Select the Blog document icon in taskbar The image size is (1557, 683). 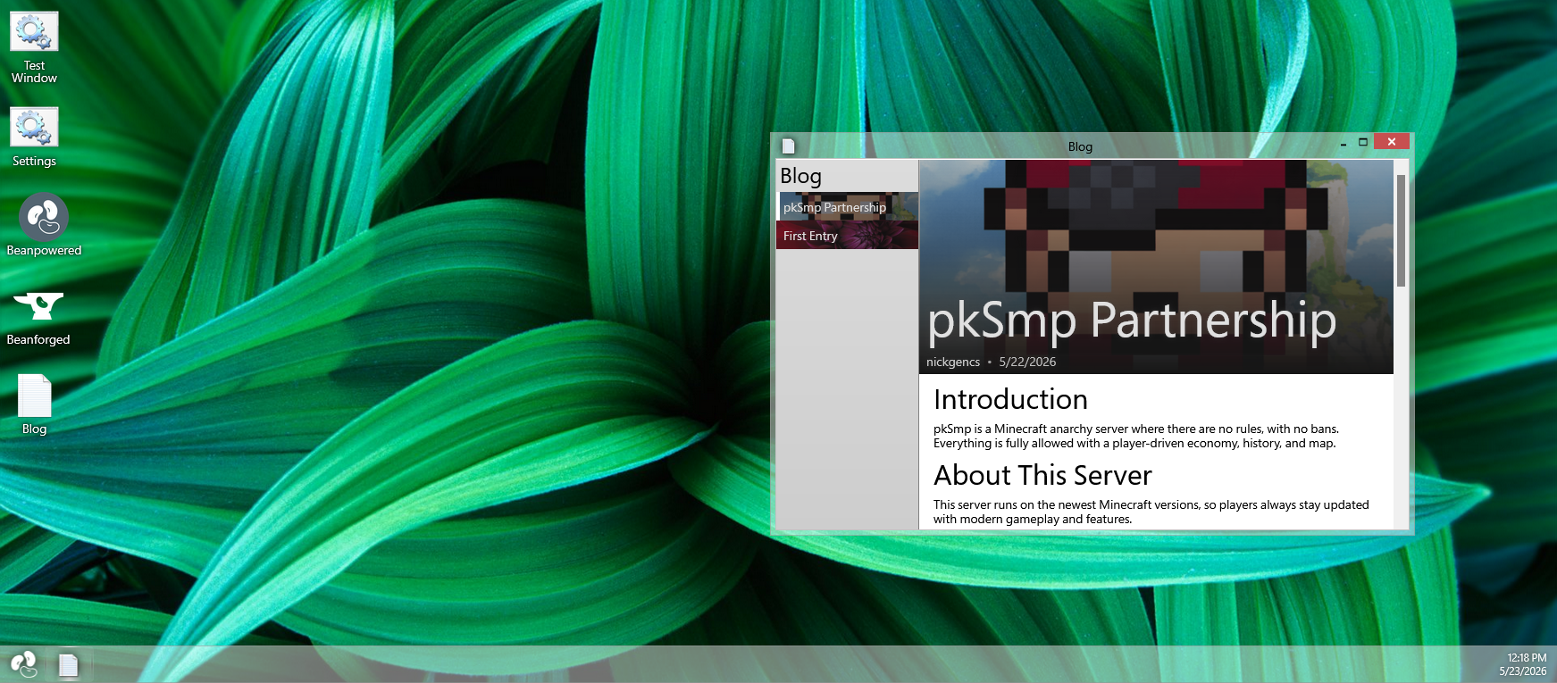tap(69, 665)
